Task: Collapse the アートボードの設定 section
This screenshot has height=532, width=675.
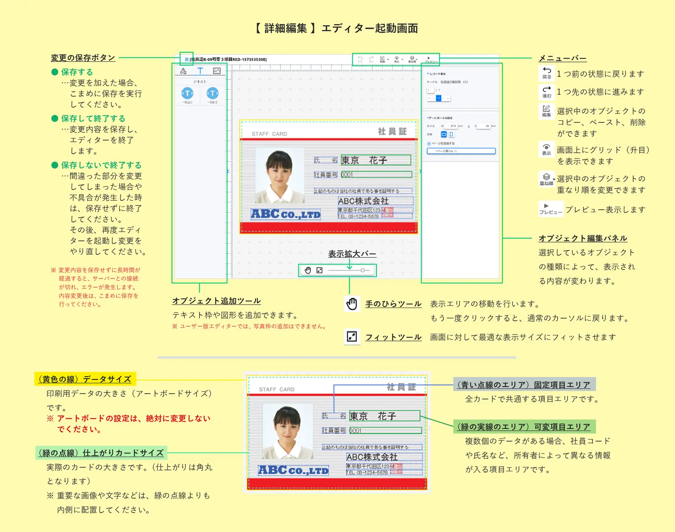Action: (x=428, y=118)
